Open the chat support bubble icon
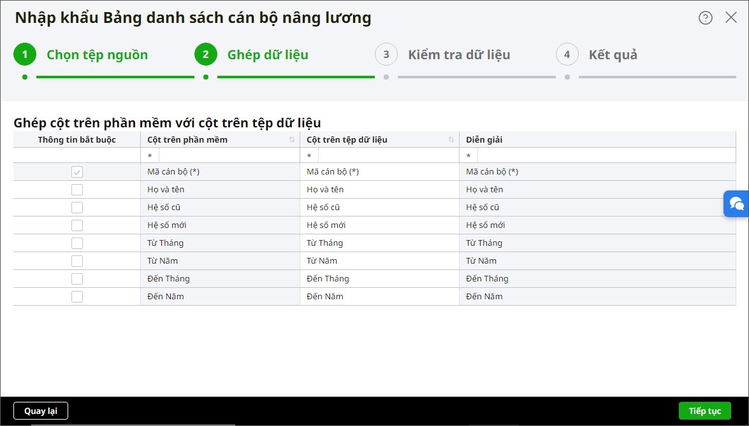The width and height of the screenshot is (749, 426). tap(736, 204)
